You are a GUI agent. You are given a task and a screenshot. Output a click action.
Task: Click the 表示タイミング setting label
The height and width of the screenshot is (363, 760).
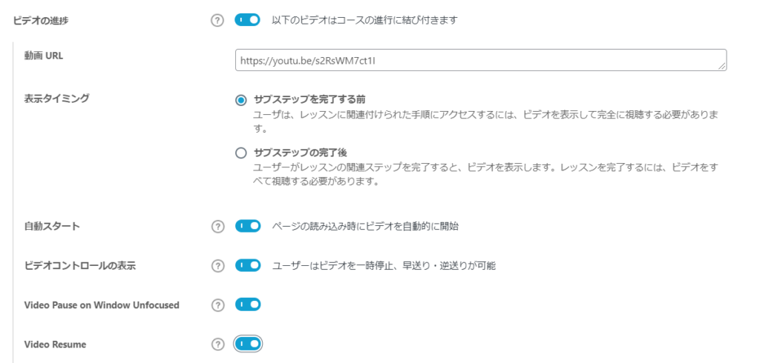point(56,99)
